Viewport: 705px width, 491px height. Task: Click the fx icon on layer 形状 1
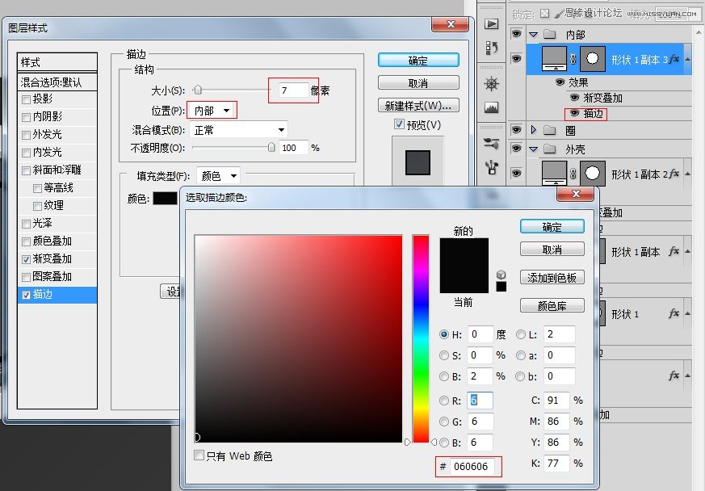click(x=674, y=313)
